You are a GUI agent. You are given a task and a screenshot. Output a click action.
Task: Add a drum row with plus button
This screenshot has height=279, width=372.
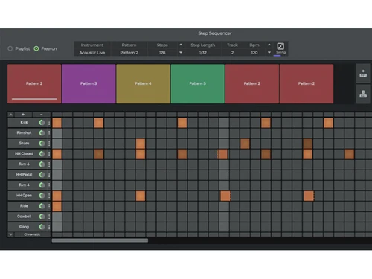pos(23,115)
